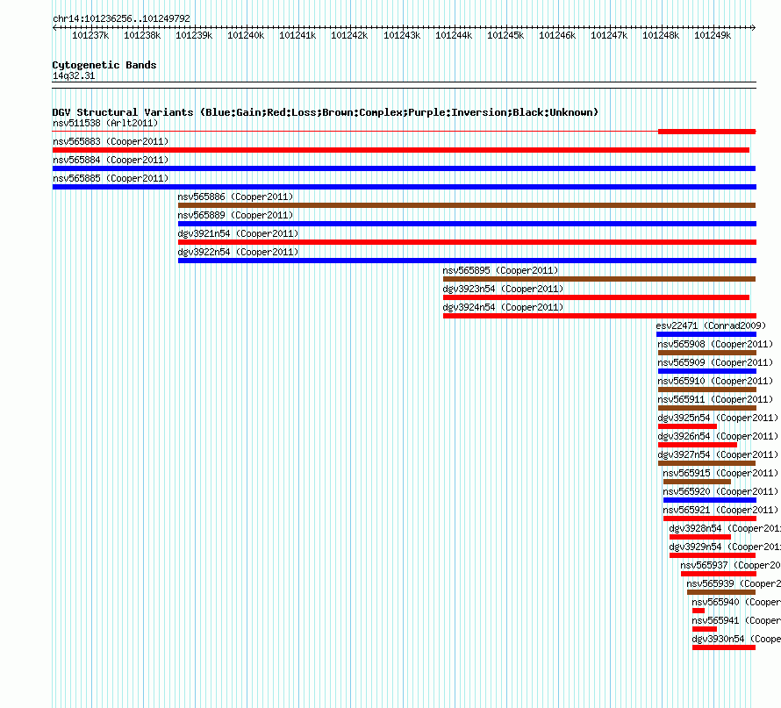
Task: Select the dgv3922n54 blue gain bar
Action: click(x=467, y=261)
